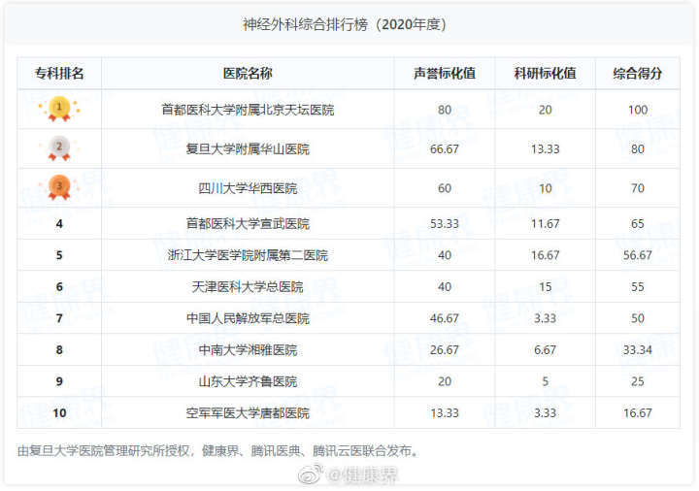The height and width of the screenshot is (491, 699).
Task: Click the @健康界 Weibo handle
Action: coord(362,475)
